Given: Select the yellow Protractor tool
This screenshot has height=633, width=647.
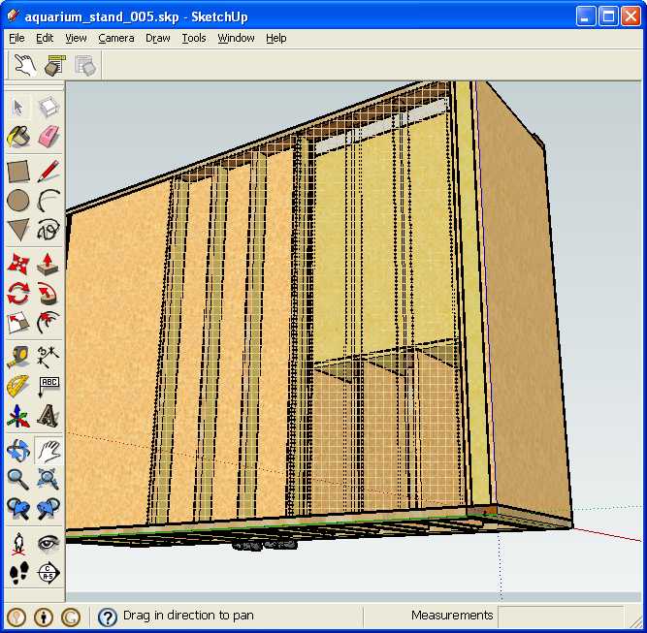Looking at the screenshot, I should (18, 386).
